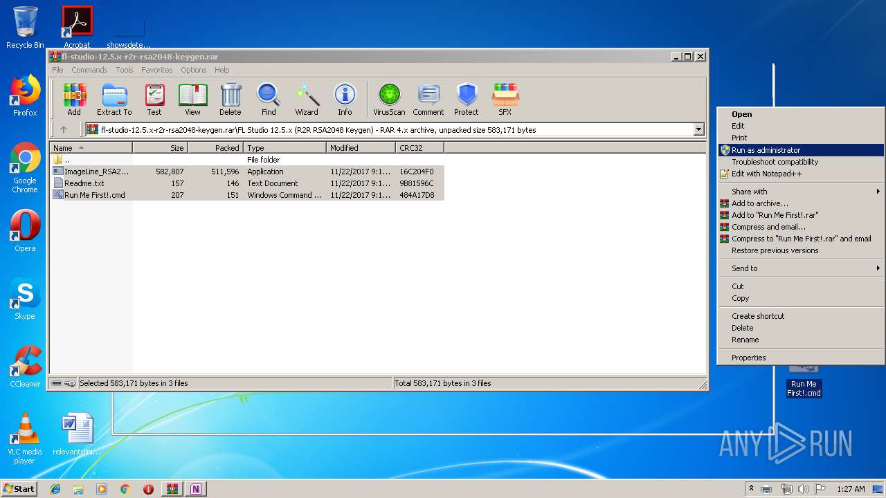This screenshot has height=498, width=886.
Task: Sort by the Size column header
Action: click(x=161, y=148)
